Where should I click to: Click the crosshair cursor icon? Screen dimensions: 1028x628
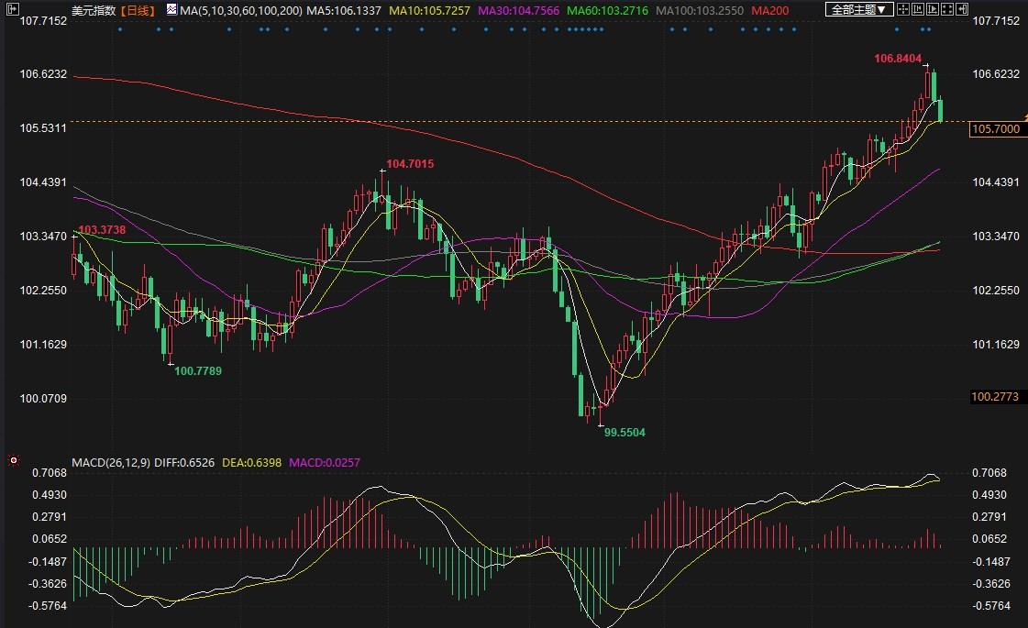(x=903, y=9)
